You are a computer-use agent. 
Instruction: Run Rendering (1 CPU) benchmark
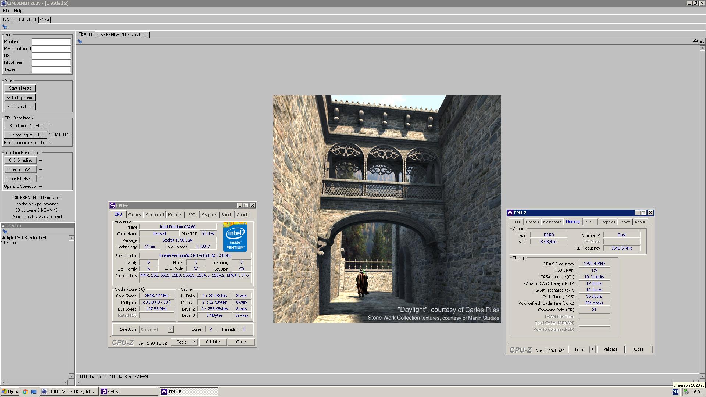(x=26, y=126)
